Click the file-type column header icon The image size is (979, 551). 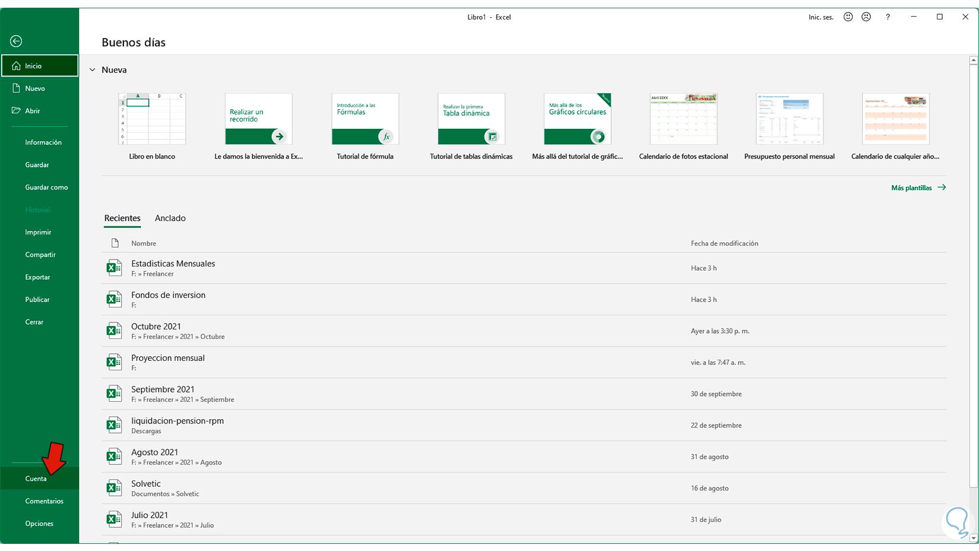pos(115,243)
